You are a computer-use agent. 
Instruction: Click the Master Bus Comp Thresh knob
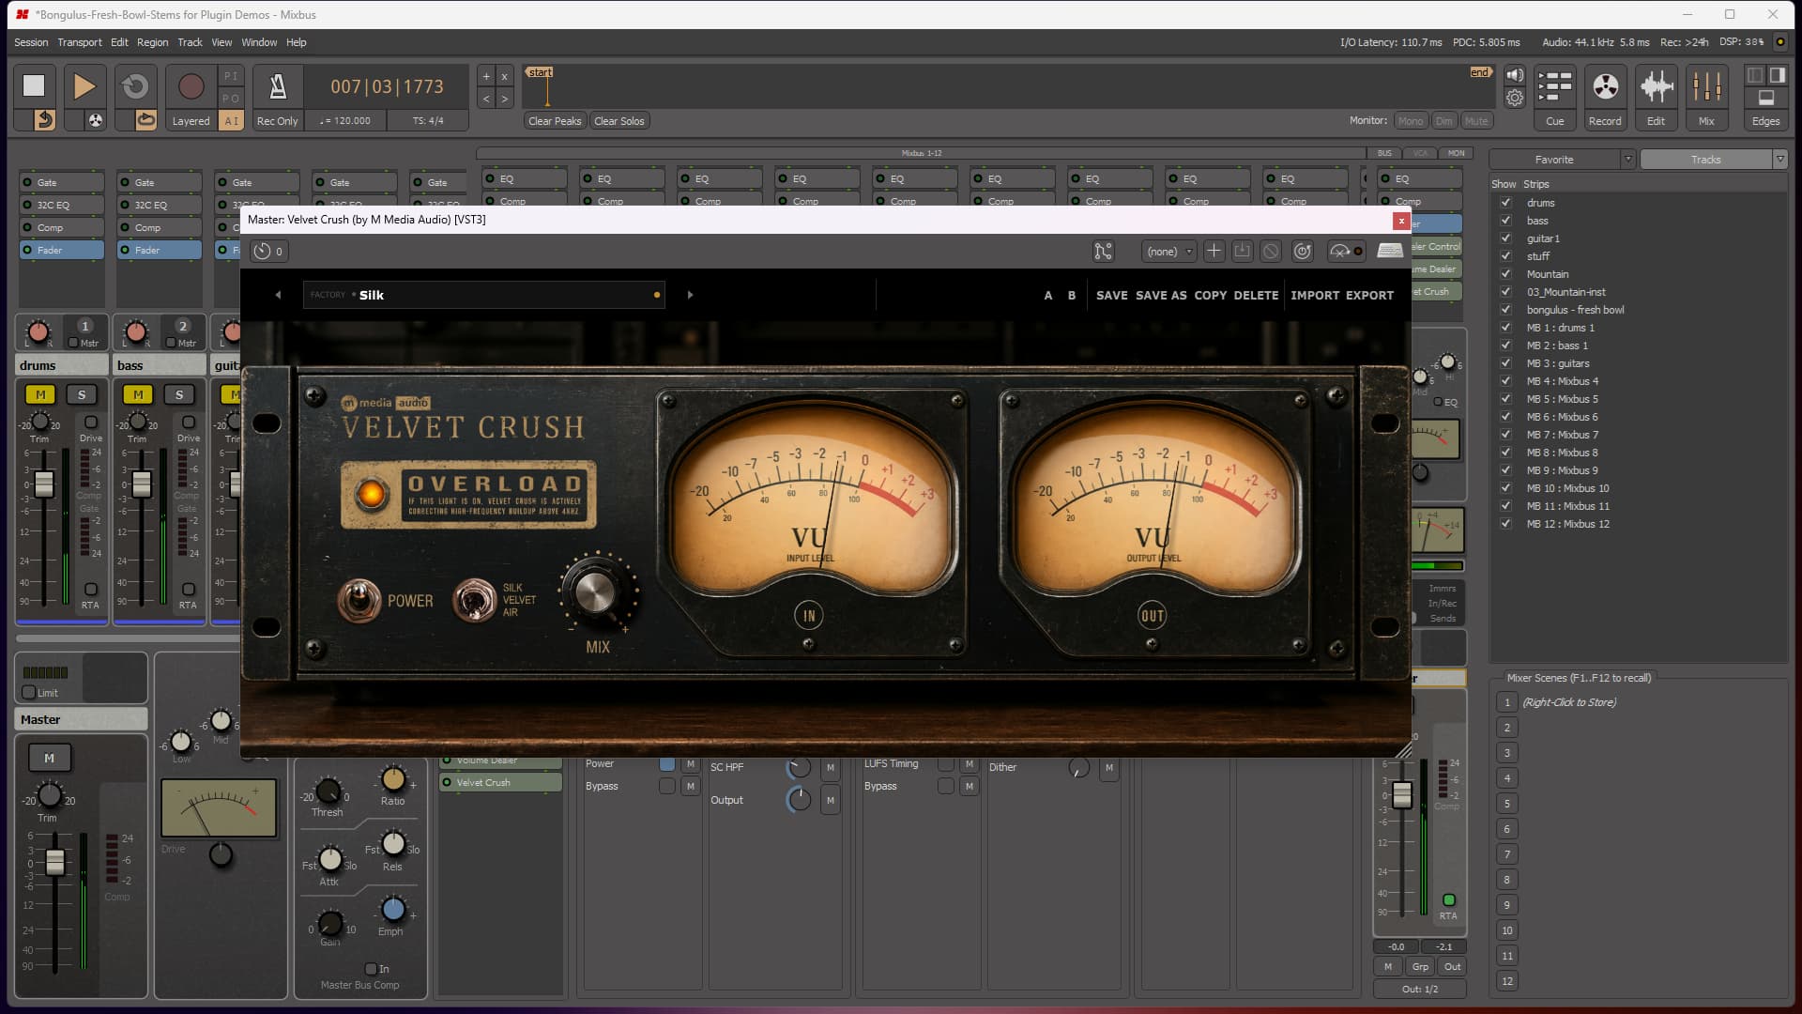(328, 791)
